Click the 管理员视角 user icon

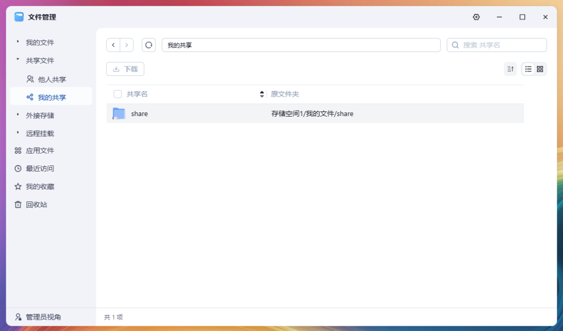(18, 317)
